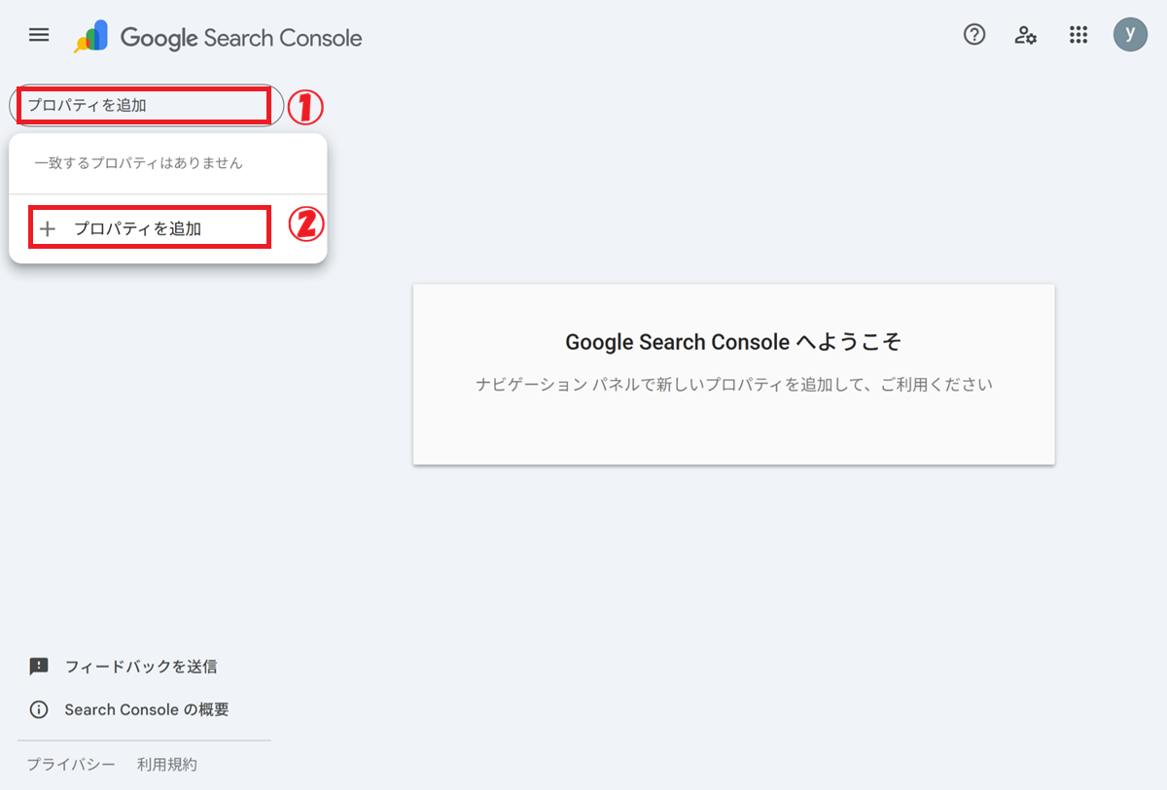1167x790 pixels.
Task: Click the feedback speech bubble icon
Action: coord(39,667)
